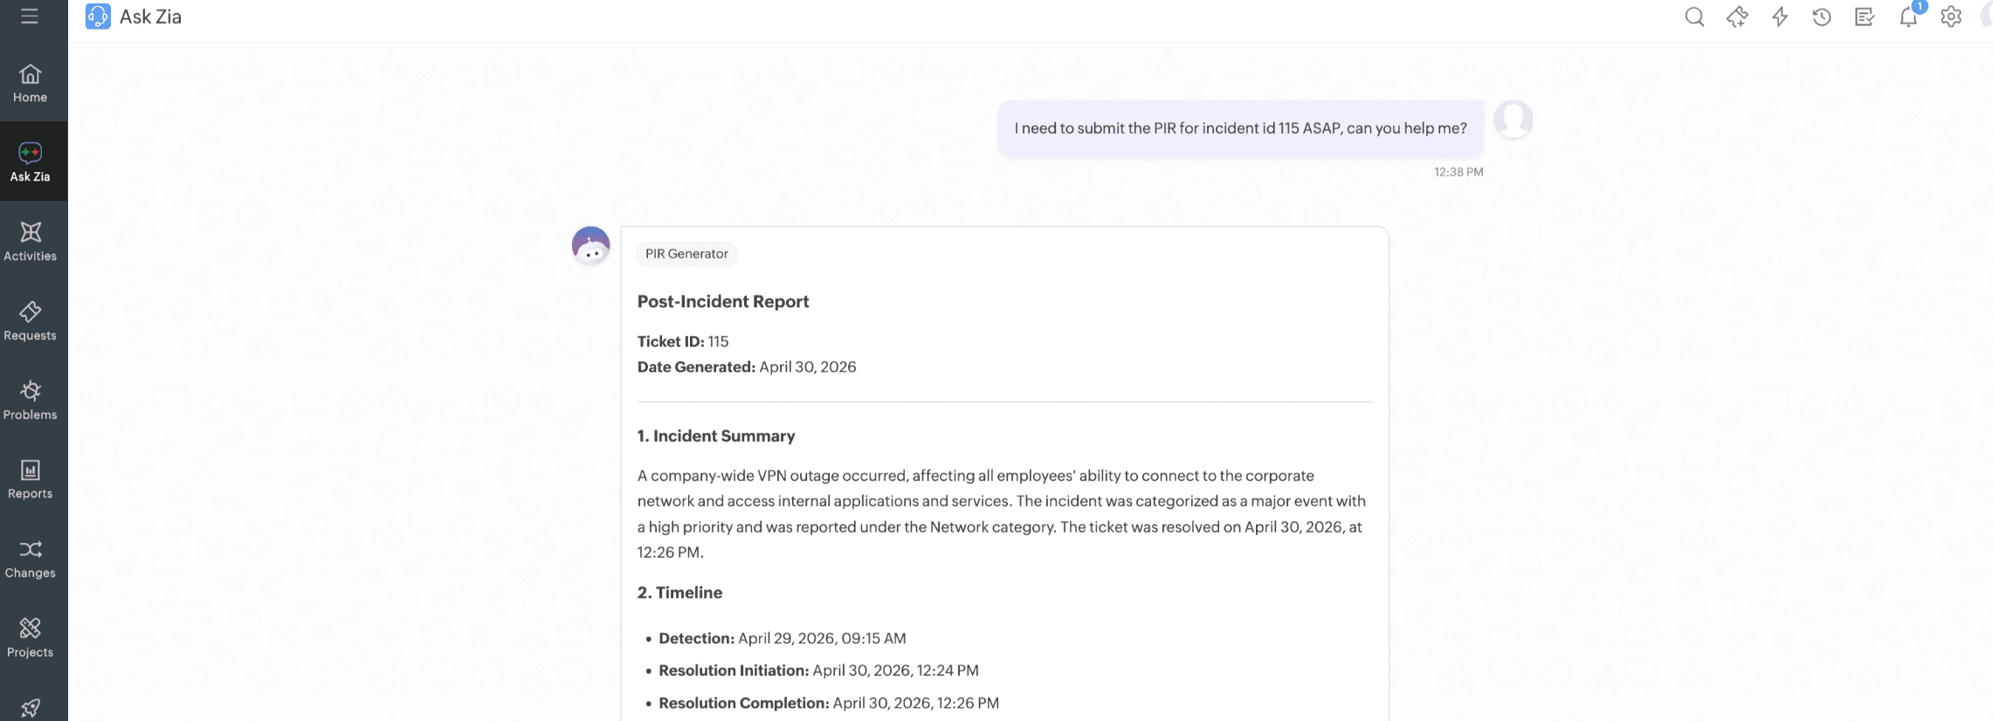Open Requests module in sidebar
The height and width of the screenshot is (721, 1993).
click(30, 321)
